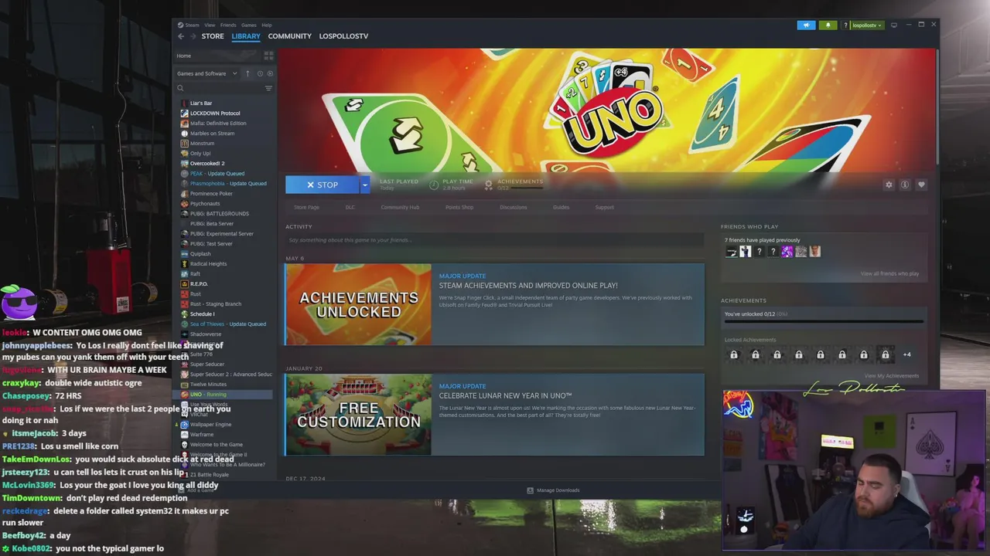This screenshot has width=990, height=556.
Task: Select Sea of Thieves in library list
Action: pos(228,324)
